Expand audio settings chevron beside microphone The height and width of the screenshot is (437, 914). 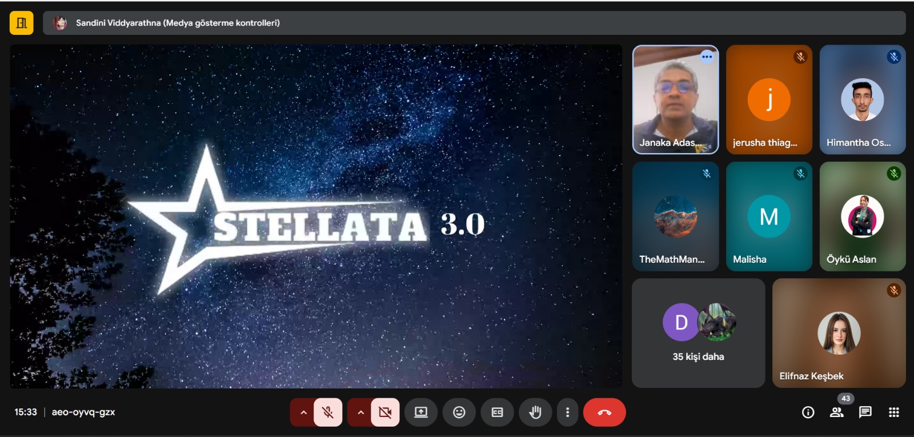click(303, 412)
